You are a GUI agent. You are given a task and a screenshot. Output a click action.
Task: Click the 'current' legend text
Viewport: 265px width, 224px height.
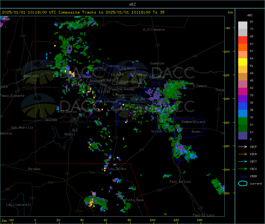click(x=256, y=184)
